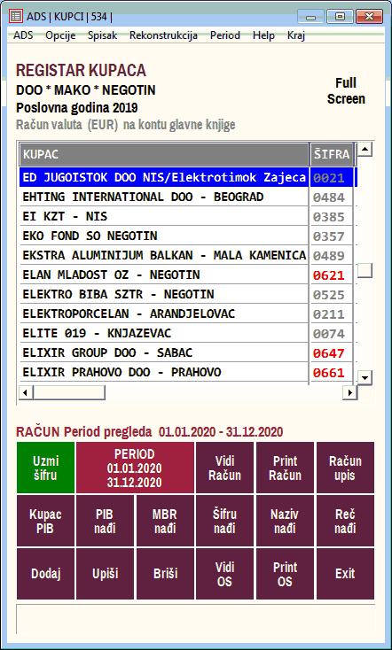Open the Rekonstrukcija menu
The width and height of the screenshot is (392, 650).
pyautogui.click(x=163, y=35)
